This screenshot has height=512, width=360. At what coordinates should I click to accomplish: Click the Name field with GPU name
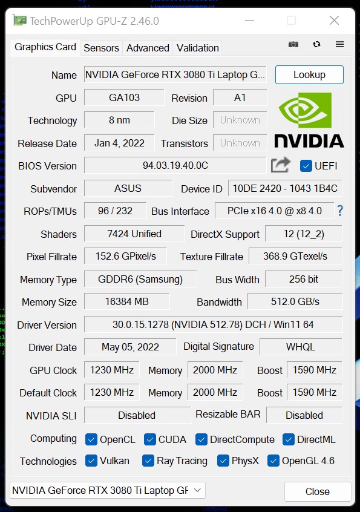[175, 75]
